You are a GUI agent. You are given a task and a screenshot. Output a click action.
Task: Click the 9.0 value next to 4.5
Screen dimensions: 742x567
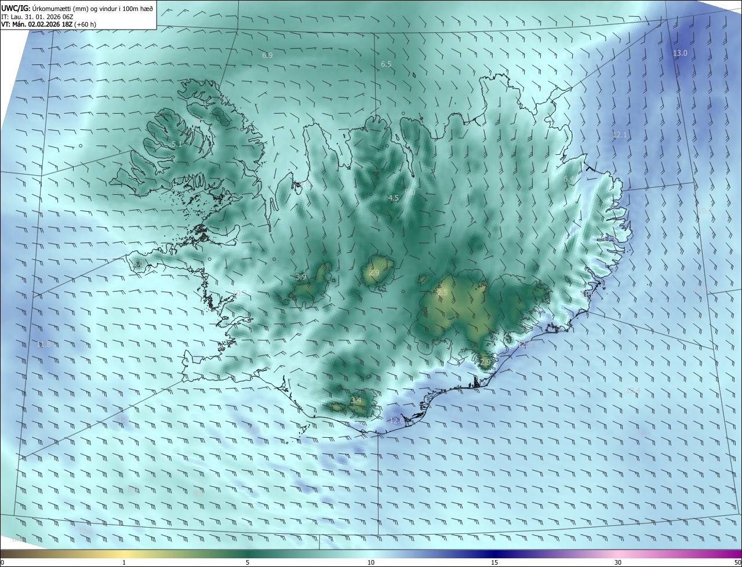pos(410,192)
